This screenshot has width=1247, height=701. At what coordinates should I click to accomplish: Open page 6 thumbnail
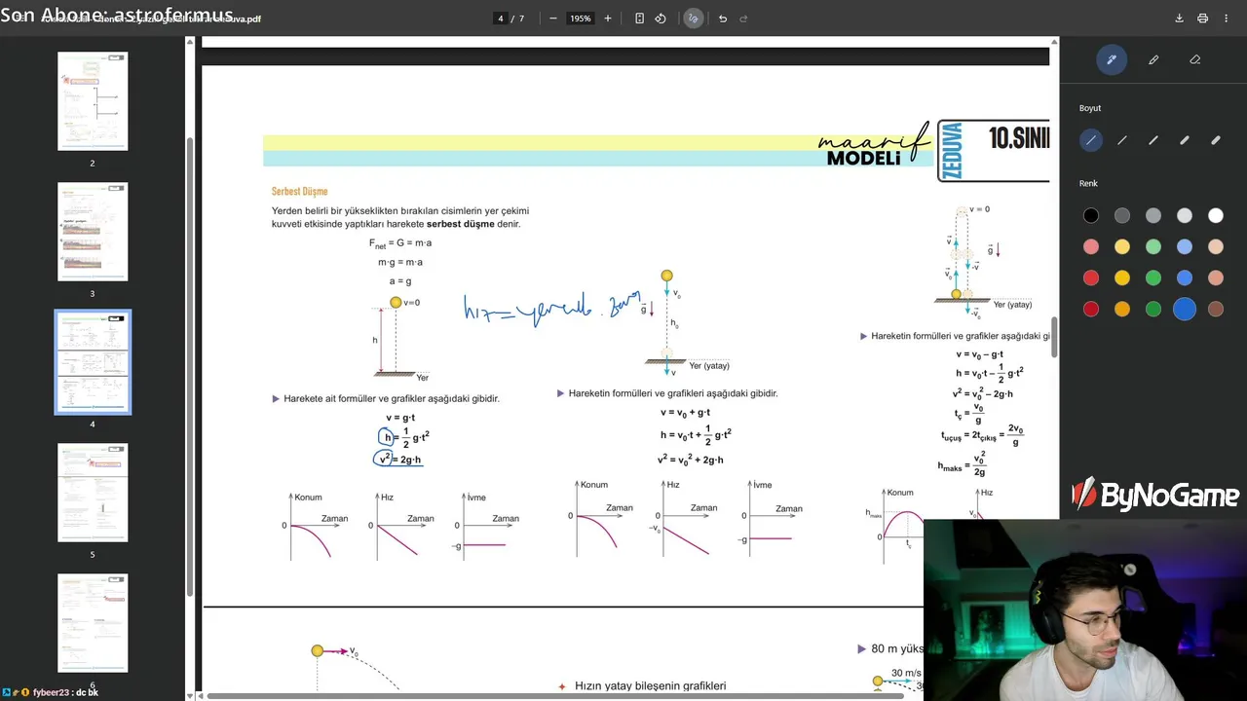tap(93, 623)
